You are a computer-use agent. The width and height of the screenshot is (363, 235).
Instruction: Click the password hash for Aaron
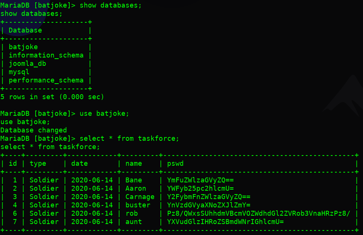[200, 188]
